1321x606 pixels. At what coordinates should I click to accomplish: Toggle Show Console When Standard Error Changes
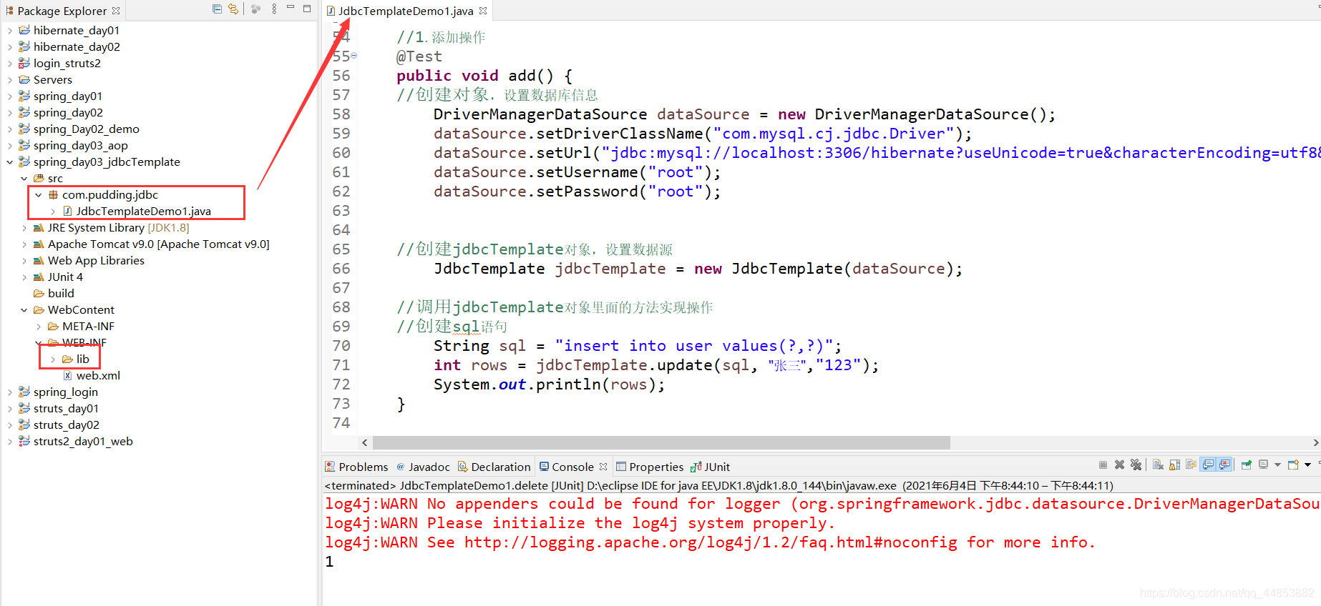click(x=1224, y=465)
